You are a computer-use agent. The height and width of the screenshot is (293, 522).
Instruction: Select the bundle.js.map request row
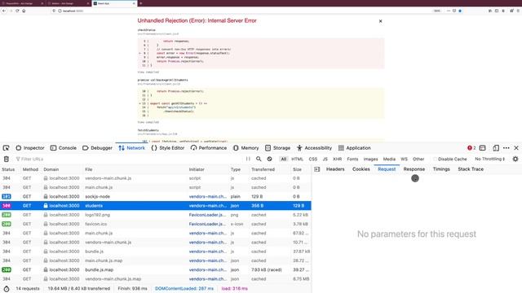point(156,269)
